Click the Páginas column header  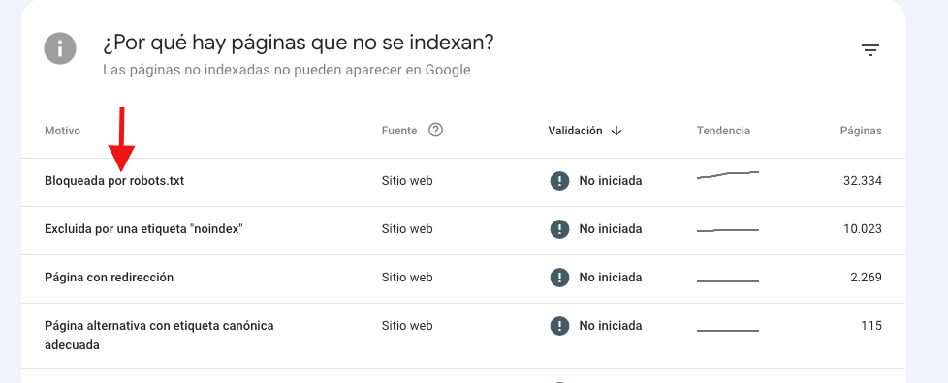[x=861, y=131]
